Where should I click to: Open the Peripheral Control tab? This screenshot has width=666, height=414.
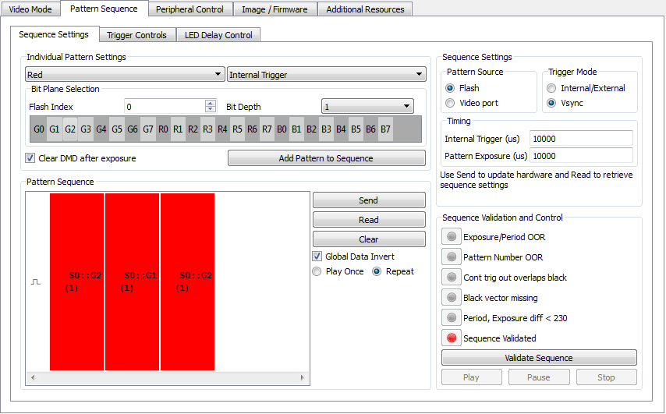pos(190,9)
